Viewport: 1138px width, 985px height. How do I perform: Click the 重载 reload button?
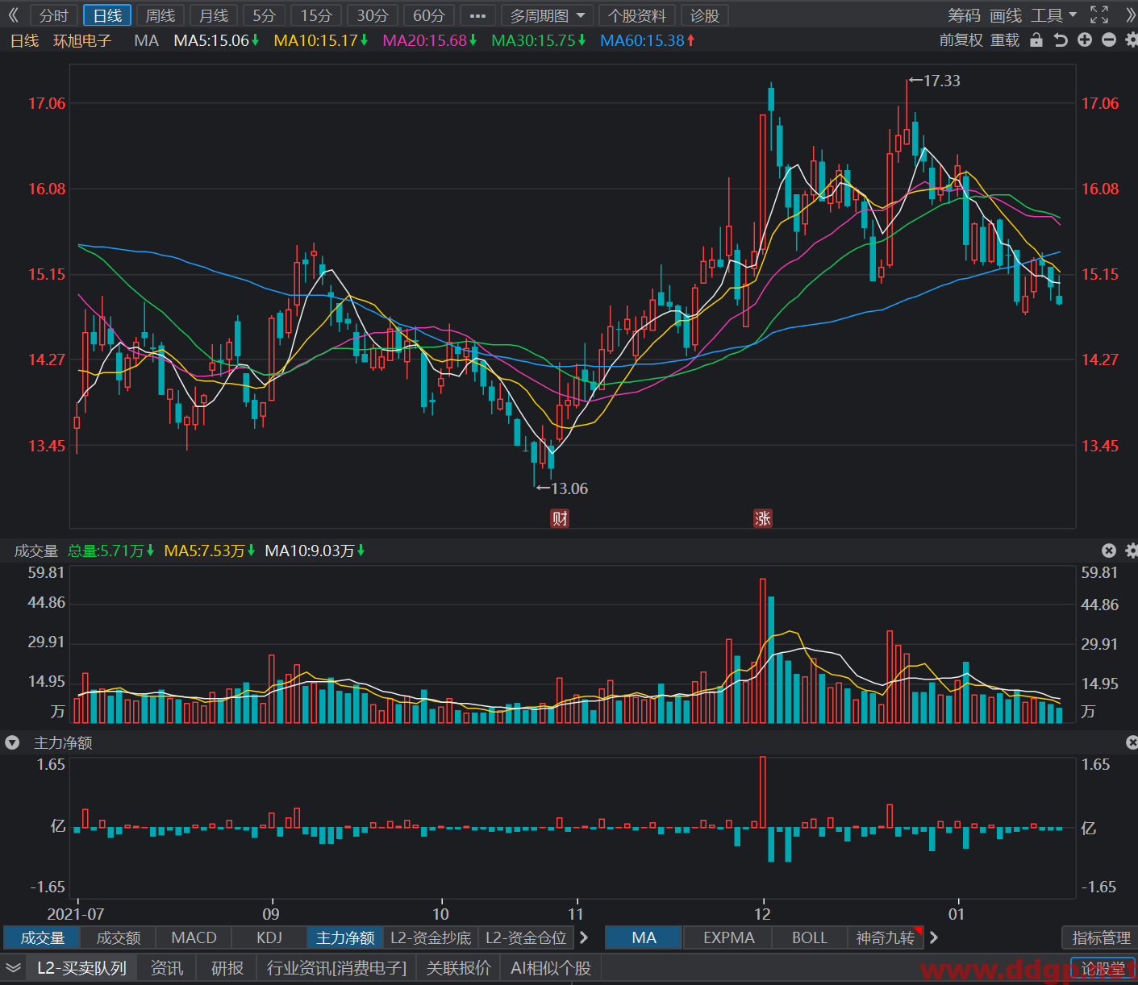[x=1005, y=40]
